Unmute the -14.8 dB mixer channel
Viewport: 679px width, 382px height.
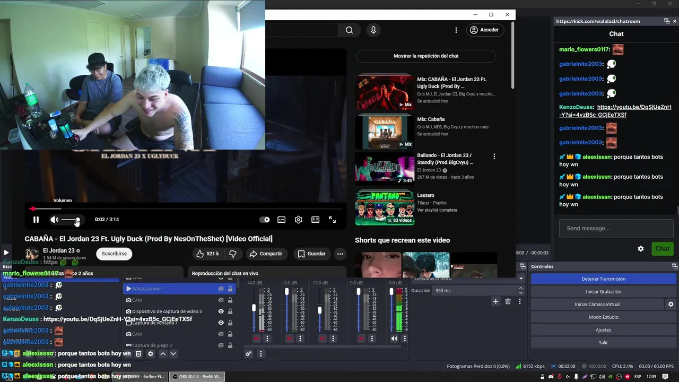[257, 338]
